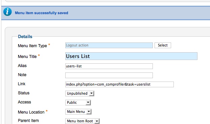
Task: Click the 'Status' label
Action: [24, 93]
